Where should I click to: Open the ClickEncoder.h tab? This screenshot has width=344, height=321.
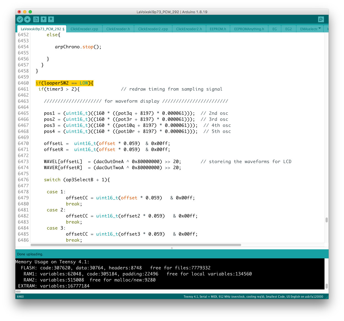118,29
